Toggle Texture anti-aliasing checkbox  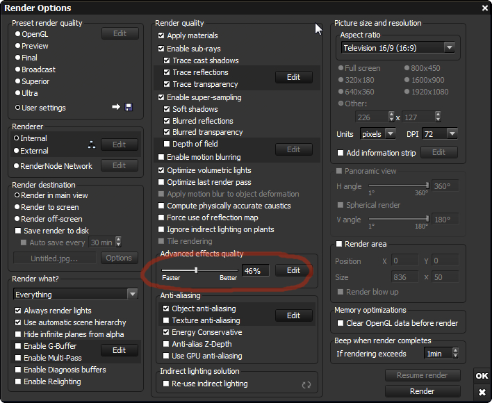pyautogui.click(x=166, y=320)
